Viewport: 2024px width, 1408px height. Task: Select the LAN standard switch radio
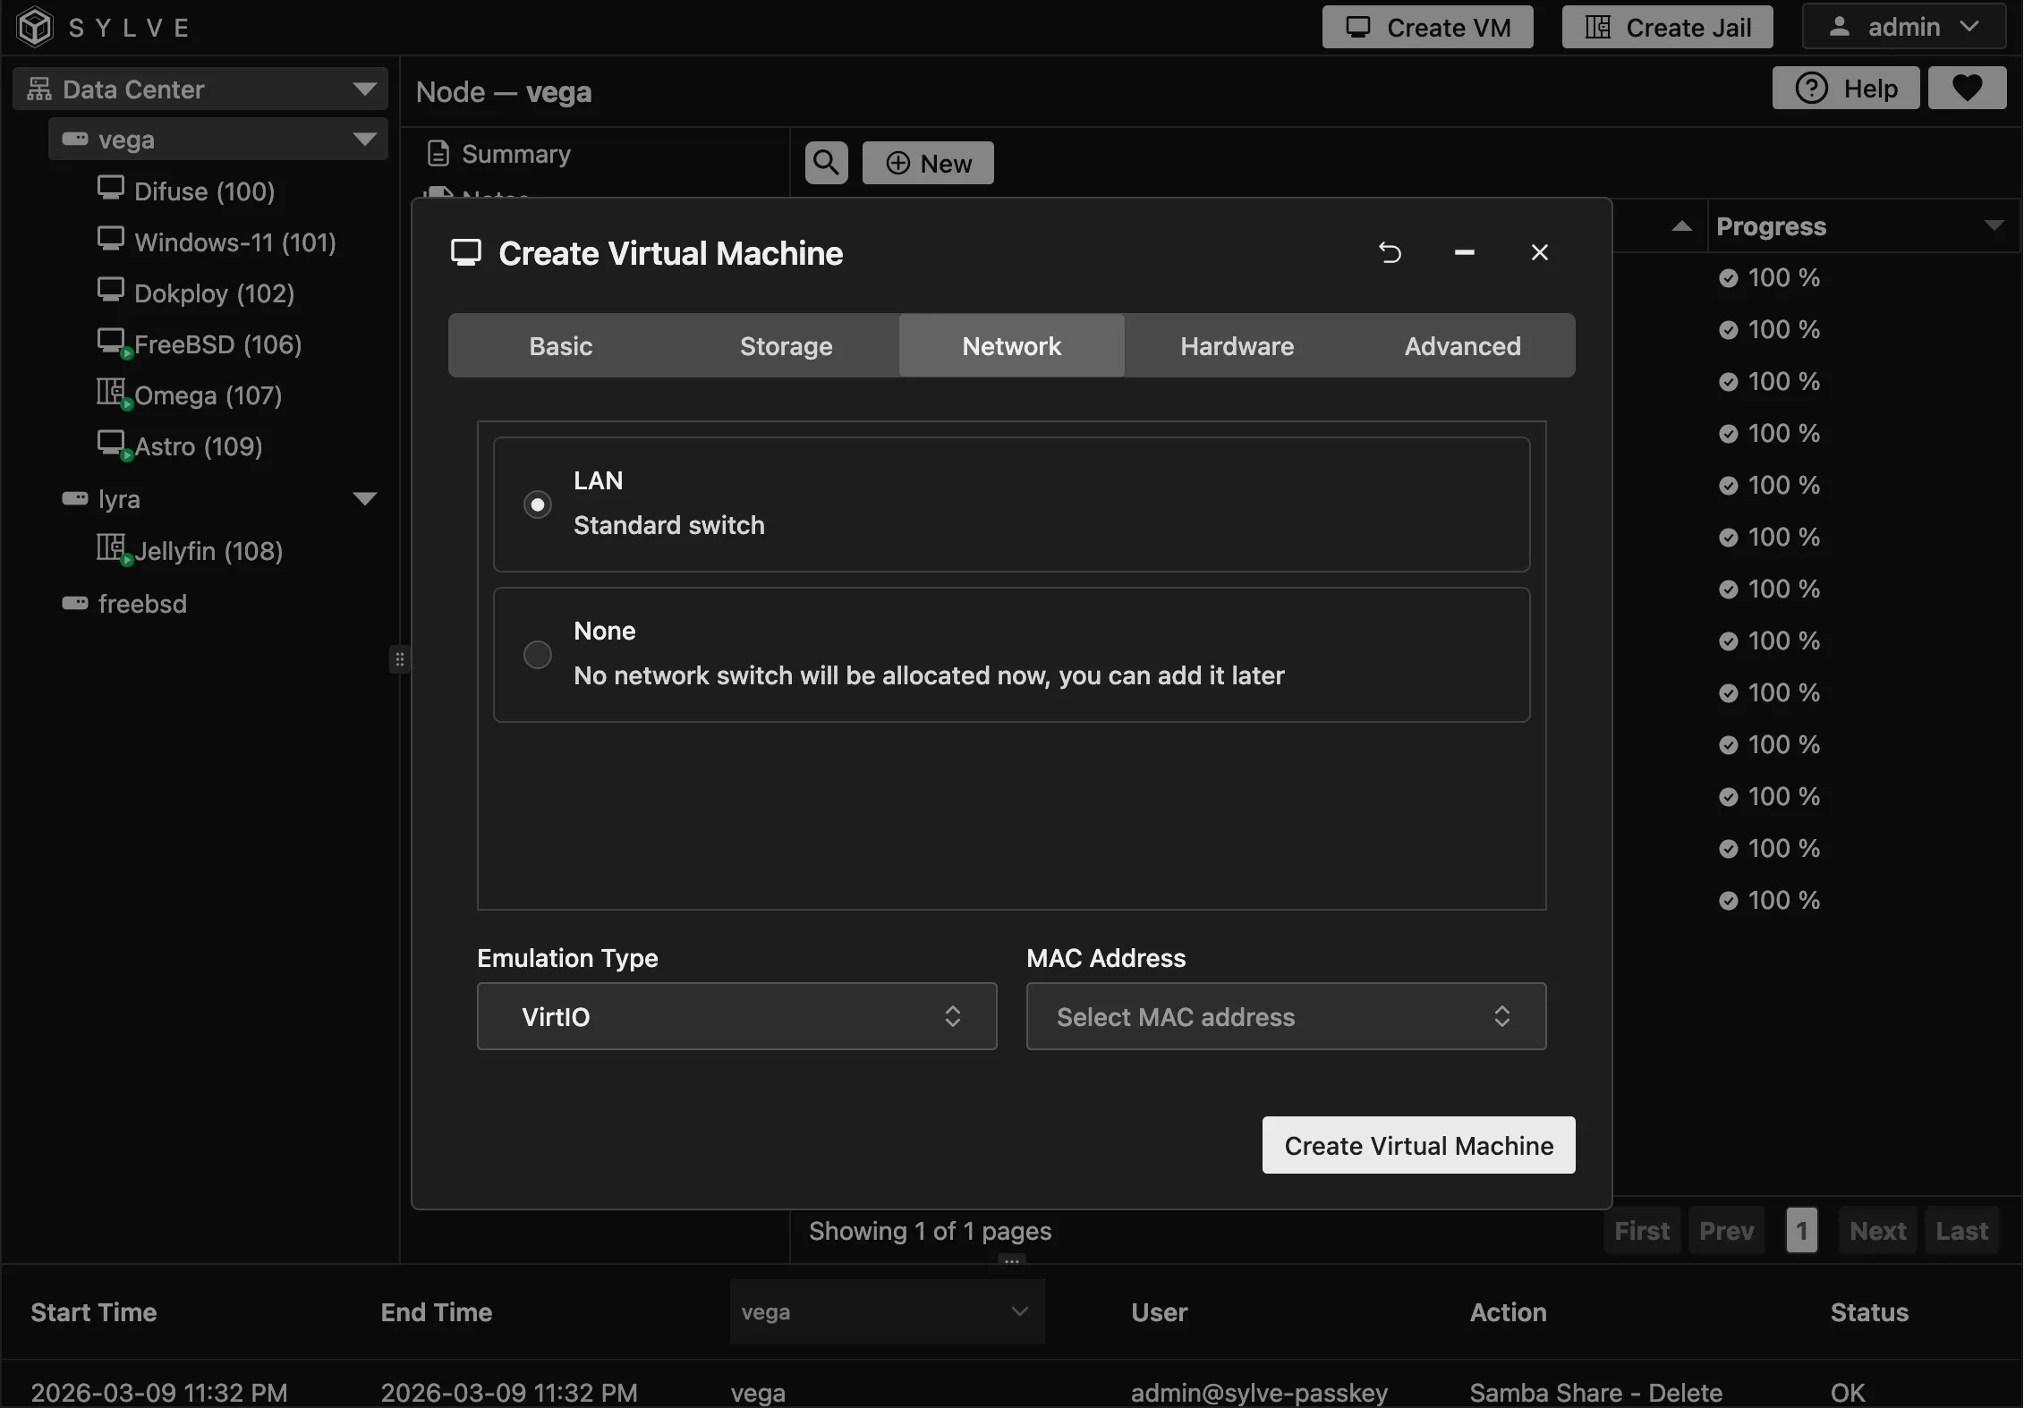[x=537, y=505]
